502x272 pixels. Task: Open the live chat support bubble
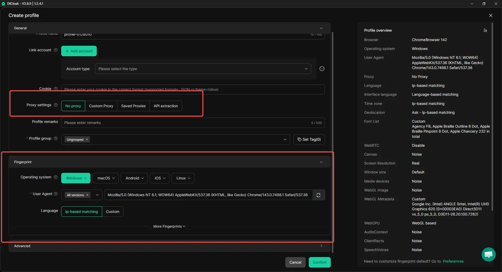(x=488, y=254)
